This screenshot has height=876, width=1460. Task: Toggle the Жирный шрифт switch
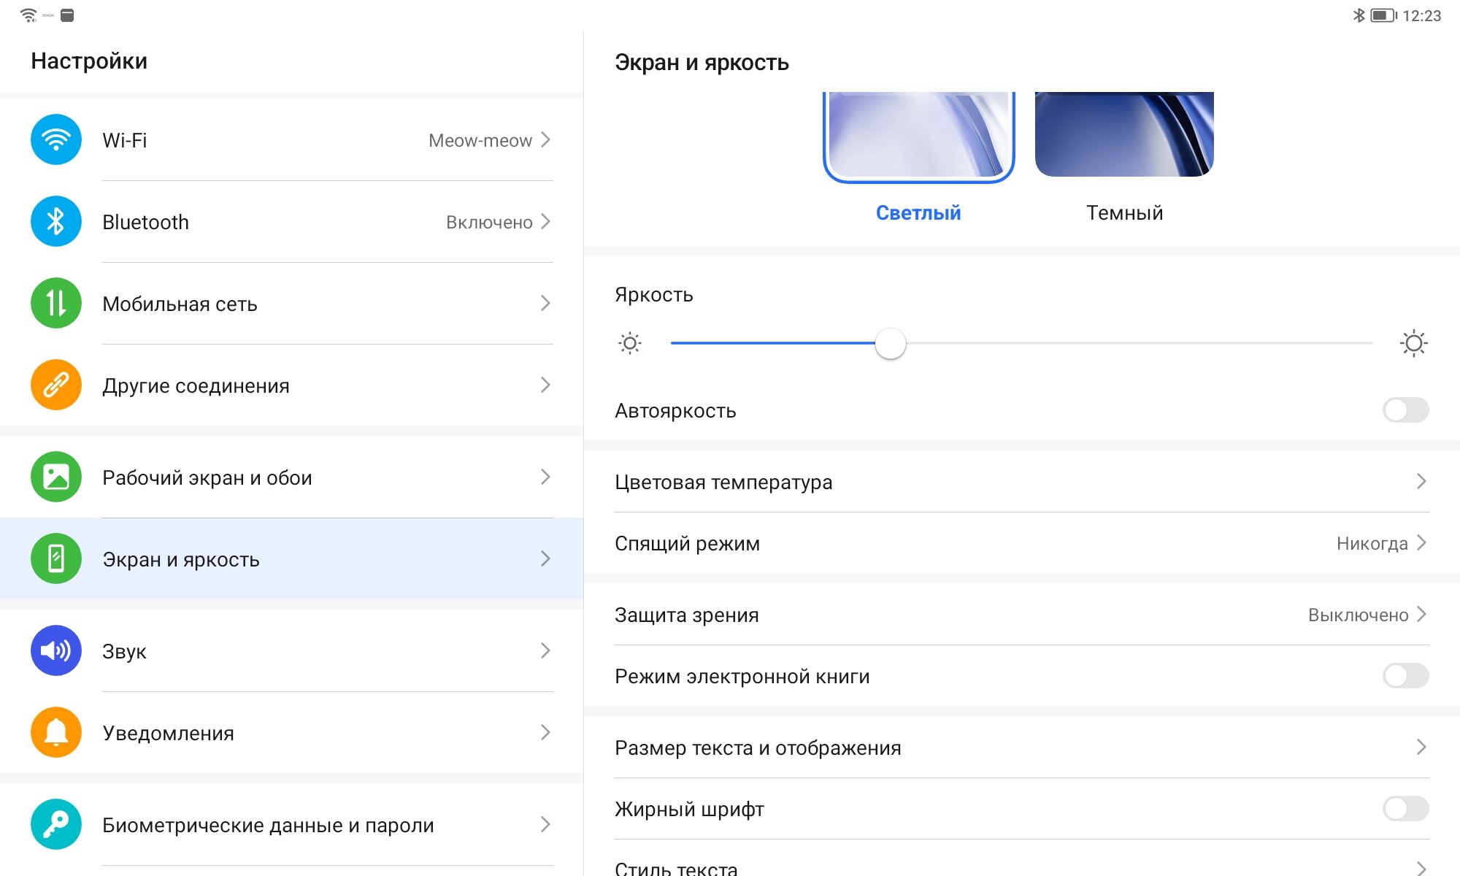[x=1405, y=809]
